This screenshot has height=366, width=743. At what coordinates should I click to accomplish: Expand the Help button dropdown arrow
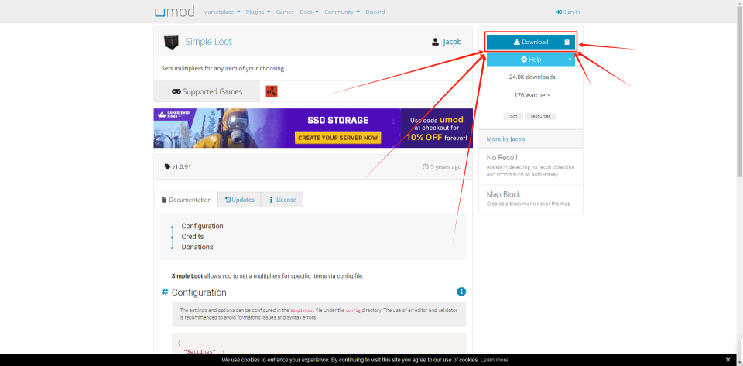pyautogui.click(x=570, y=60)
